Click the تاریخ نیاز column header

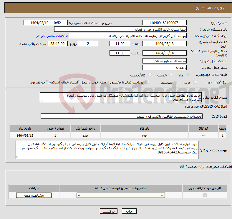(x=25, y=128)
